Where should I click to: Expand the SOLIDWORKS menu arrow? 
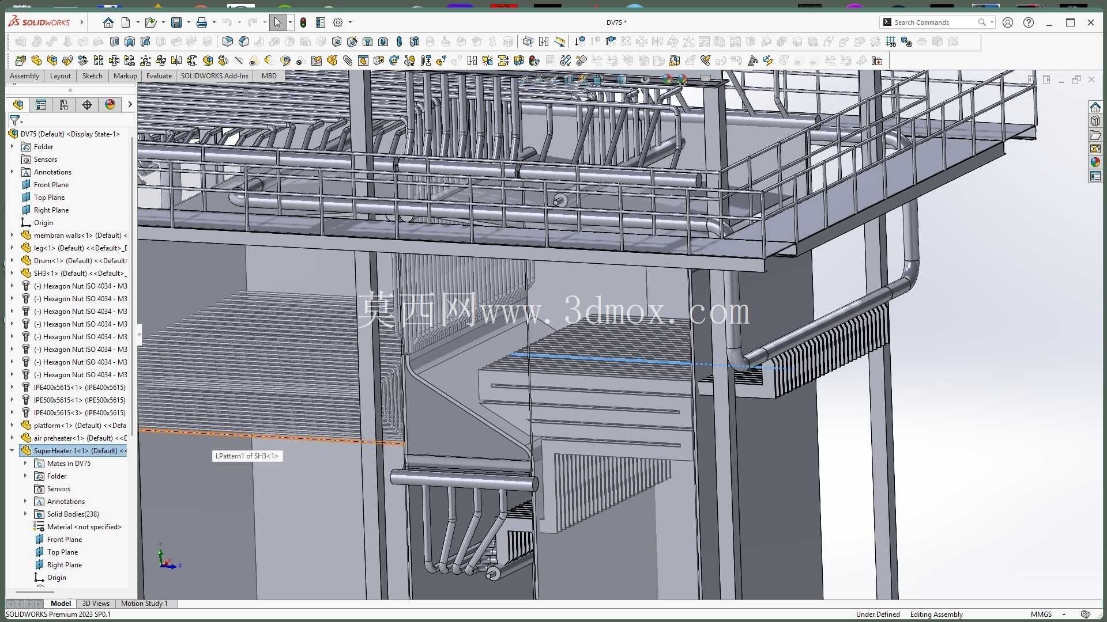point(82,22)
